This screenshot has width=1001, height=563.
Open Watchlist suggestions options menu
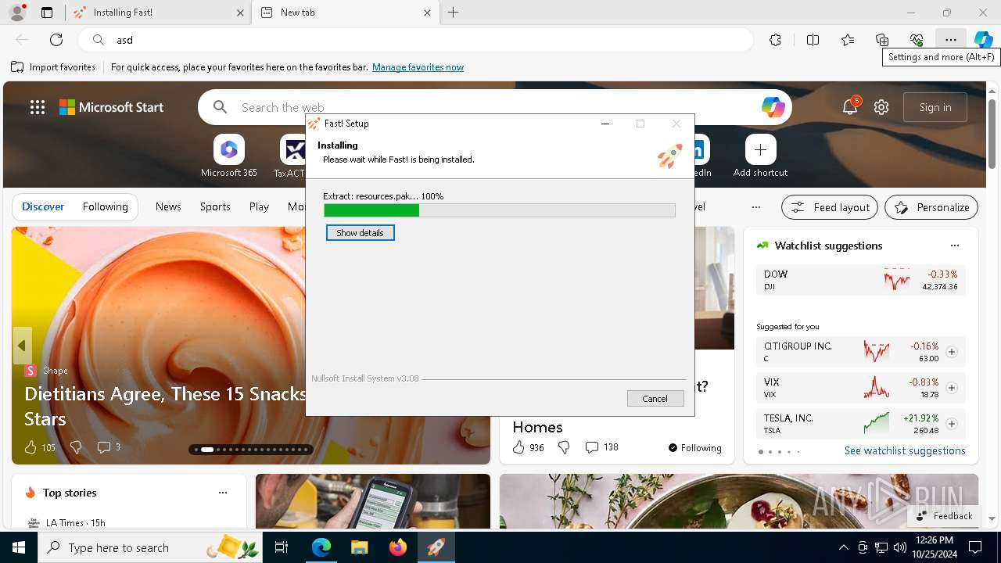point(954,246)
